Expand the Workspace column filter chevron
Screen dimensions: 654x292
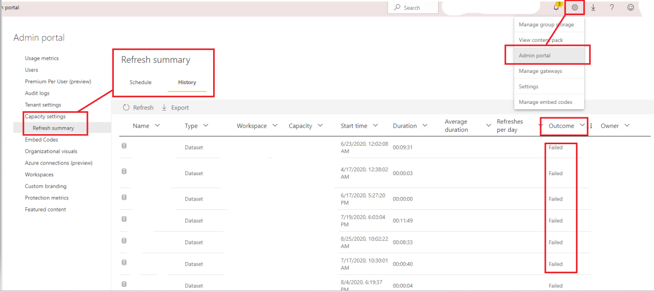pyautogui.click(x=275, y=126)
